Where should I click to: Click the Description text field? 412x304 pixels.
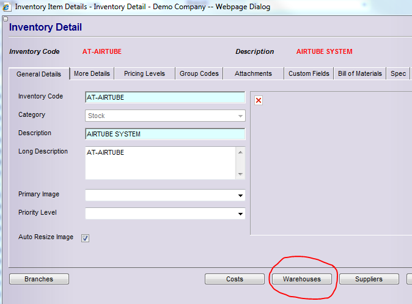click(165, 134)
